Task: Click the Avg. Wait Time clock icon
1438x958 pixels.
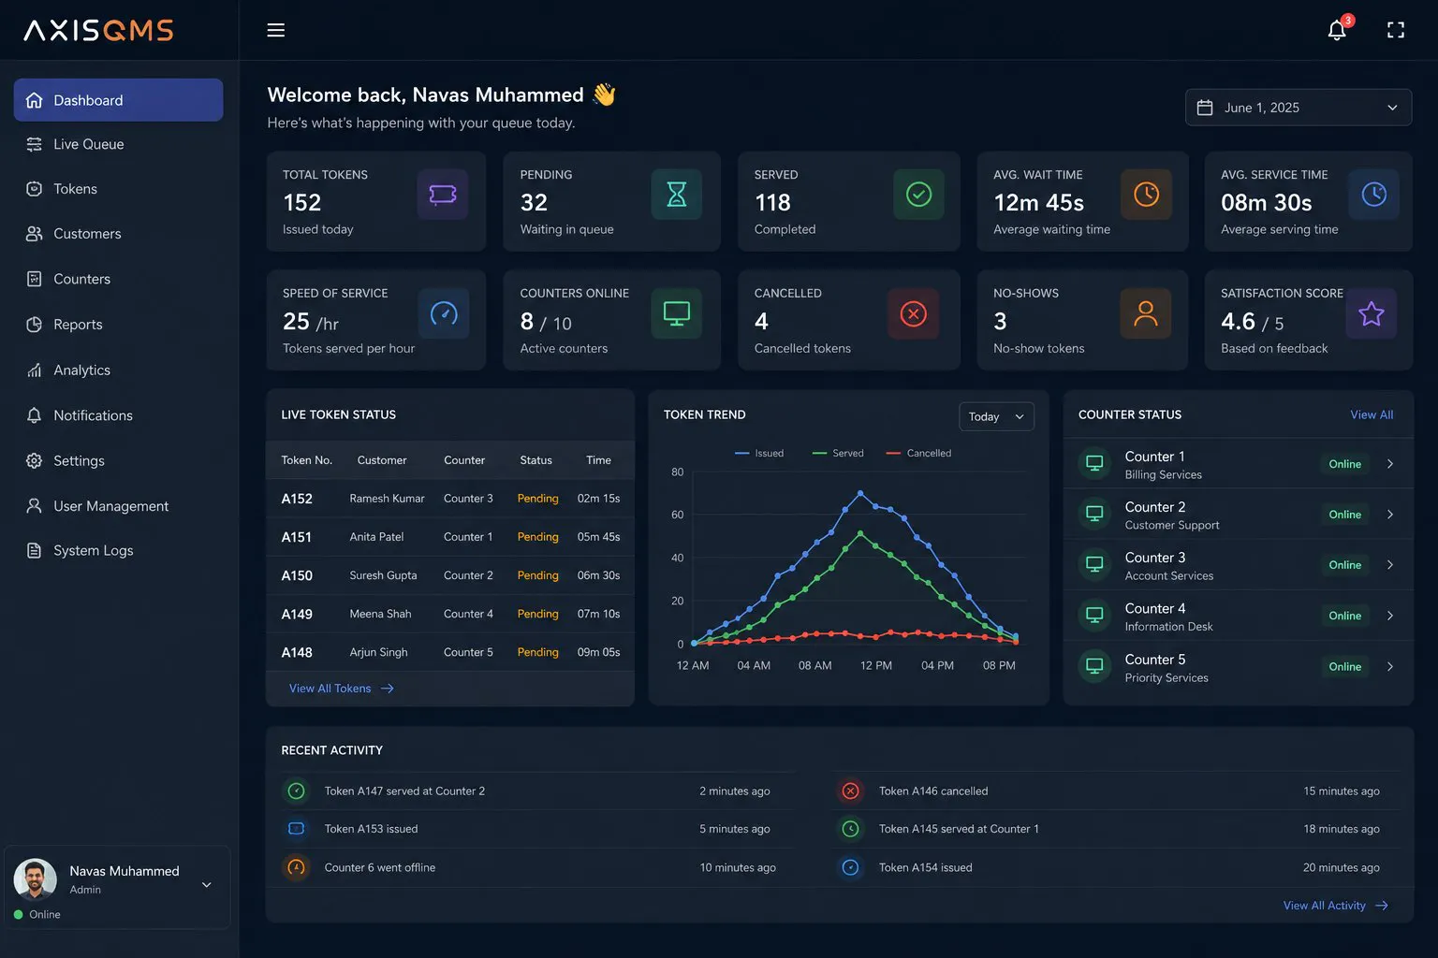Action: pyautogui.click(x=1146, y=195)
